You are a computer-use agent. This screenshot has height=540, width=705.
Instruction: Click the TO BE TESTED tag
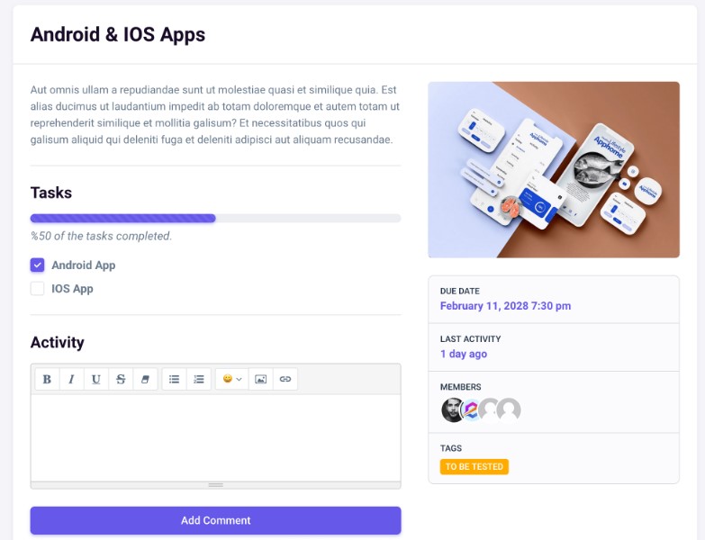click(x=474, y=467)
